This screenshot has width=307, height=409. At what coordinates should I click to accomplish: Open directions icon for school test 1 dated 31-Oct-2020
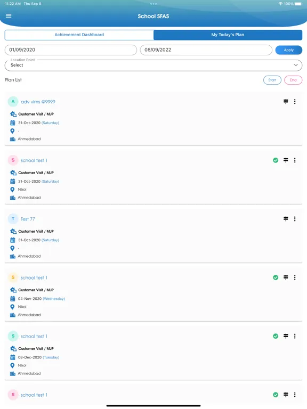pos(286,160)
